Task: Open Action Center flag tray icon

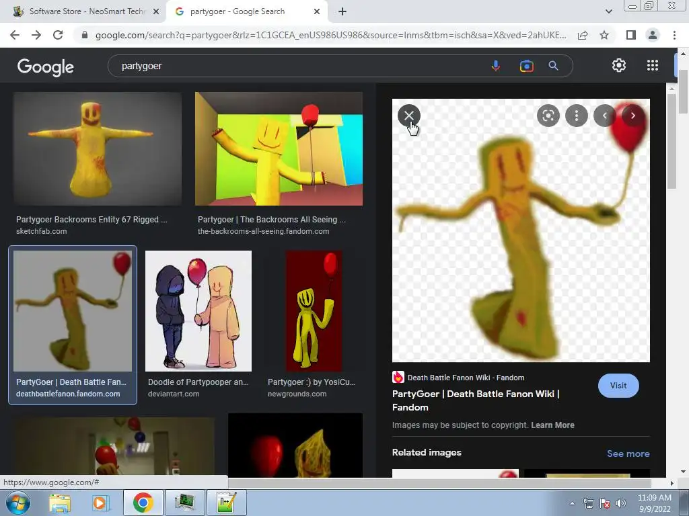Action: 605,503
